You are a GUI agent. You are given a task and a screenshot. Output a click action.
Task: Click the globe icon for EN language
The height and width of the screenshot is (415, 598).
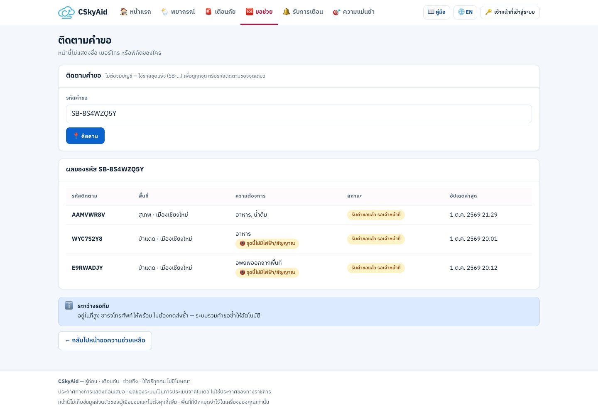[461, 12]
